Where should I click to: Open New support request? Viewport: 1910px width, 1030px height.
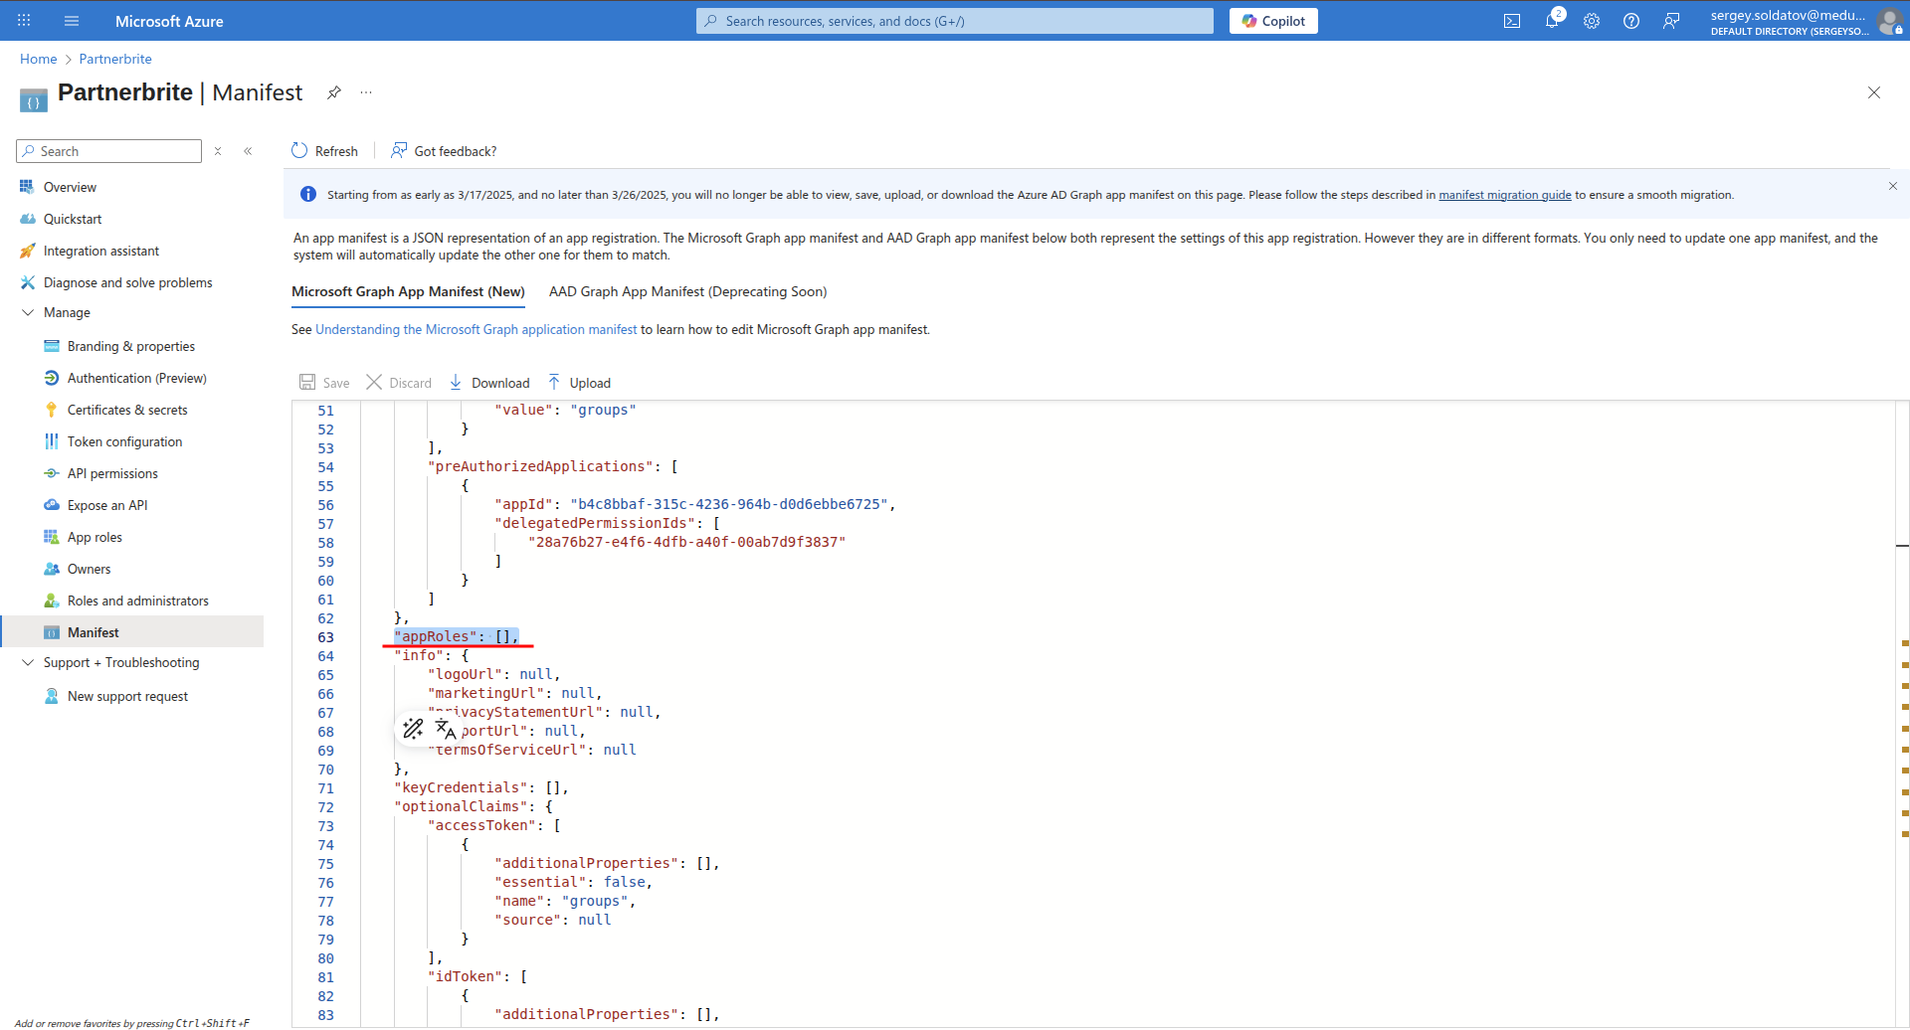click(127, 696)
